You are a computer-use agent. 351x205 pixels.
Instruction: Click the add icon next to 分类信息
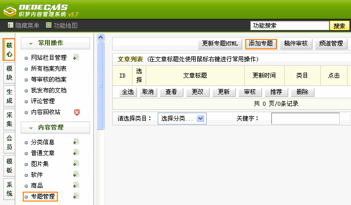tap(76, 142)
